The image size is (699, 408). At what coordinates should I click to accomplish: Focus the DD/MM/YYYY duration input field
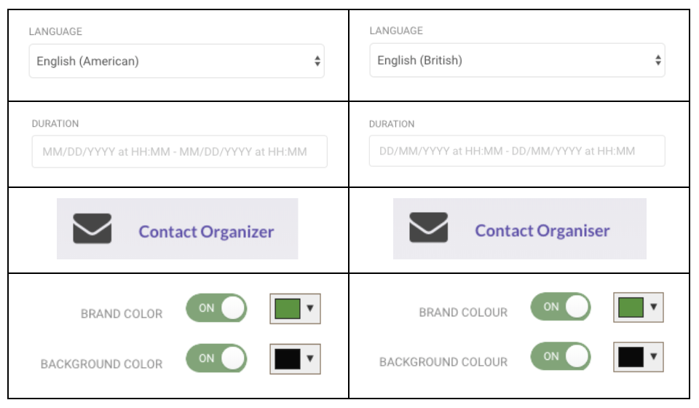(x=517, y=151)
